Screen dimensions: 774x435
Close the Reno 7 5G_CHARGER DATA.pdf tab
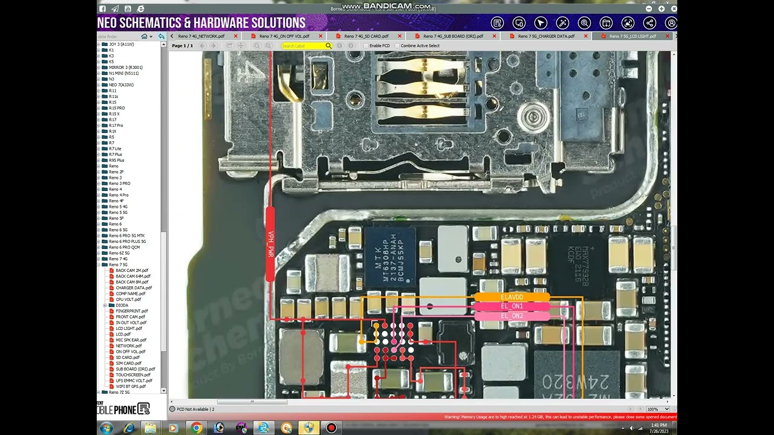[x=585, y=36]
